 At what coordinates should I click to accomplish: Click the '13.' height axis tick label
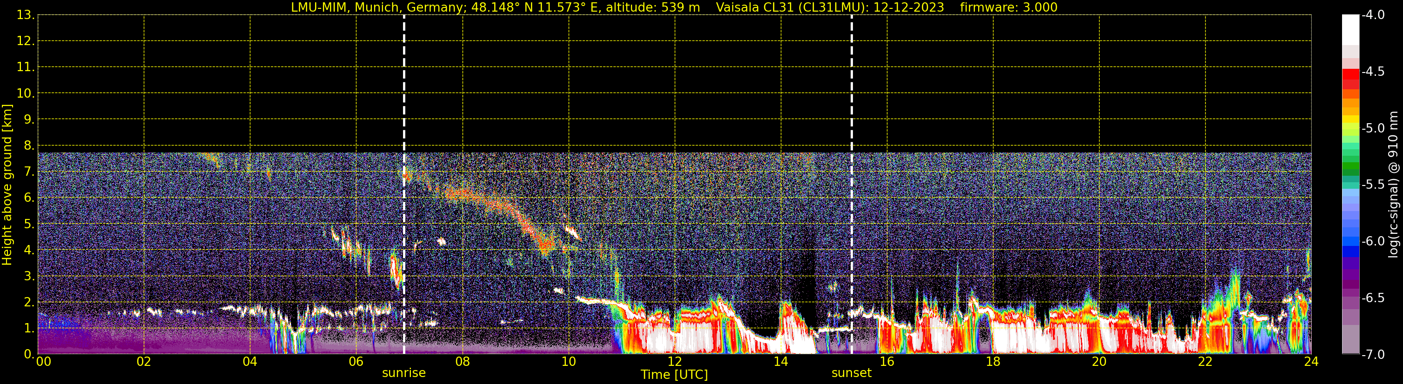(26, 15)
